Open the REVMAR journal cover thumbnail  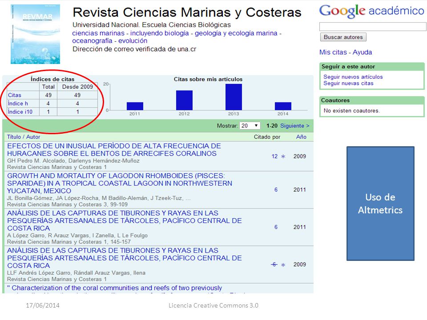pyautogui.click(x=35, y=34)
